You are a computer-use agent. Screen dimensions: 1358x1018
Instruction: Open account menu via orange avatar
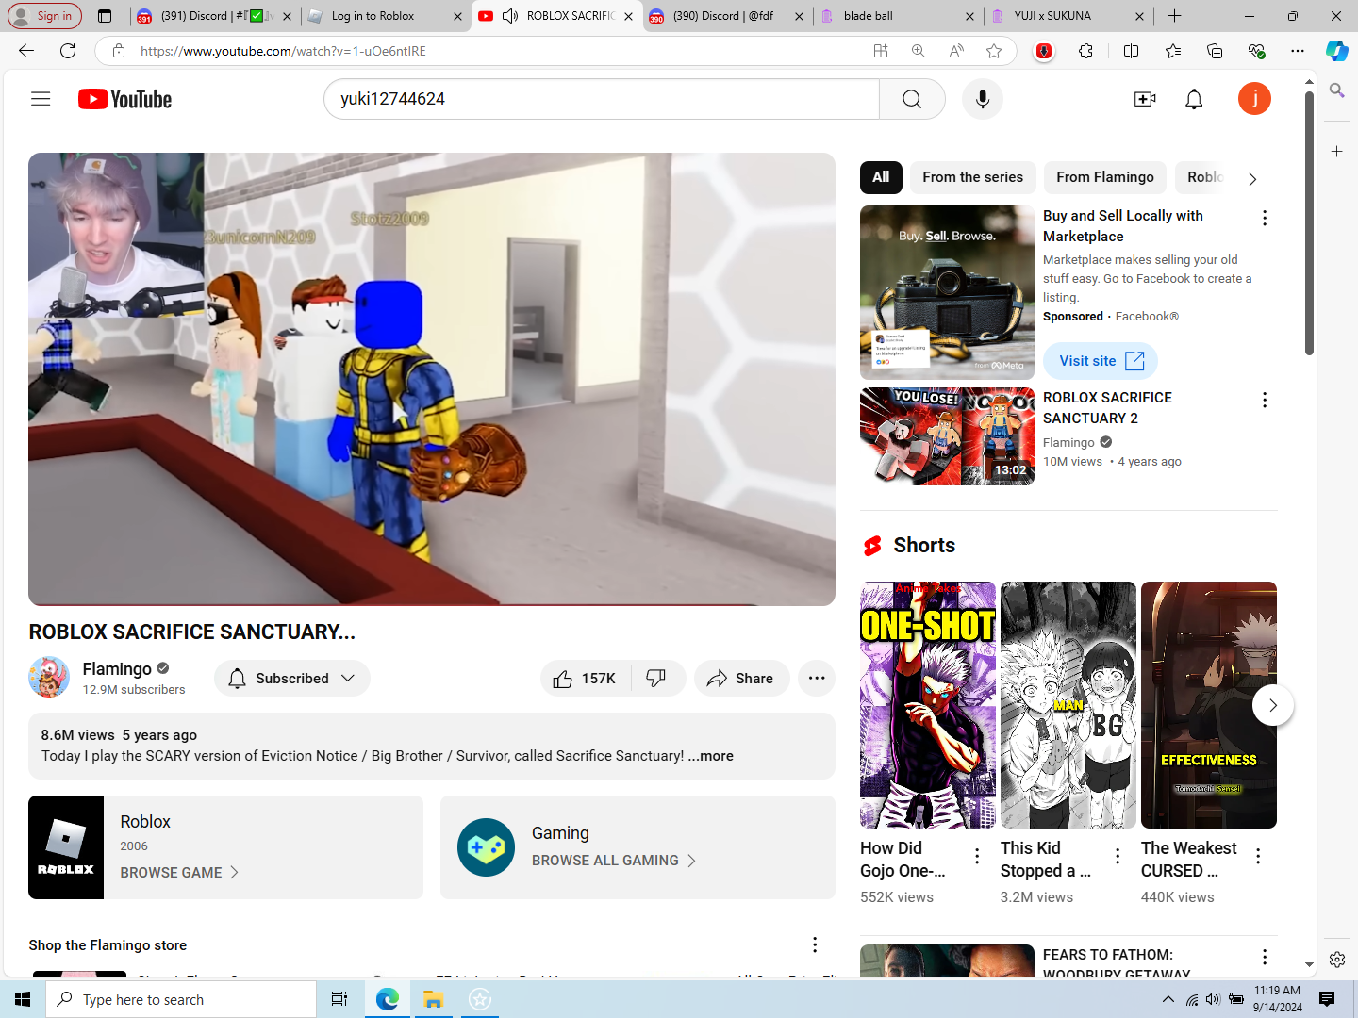[1254, 99]
